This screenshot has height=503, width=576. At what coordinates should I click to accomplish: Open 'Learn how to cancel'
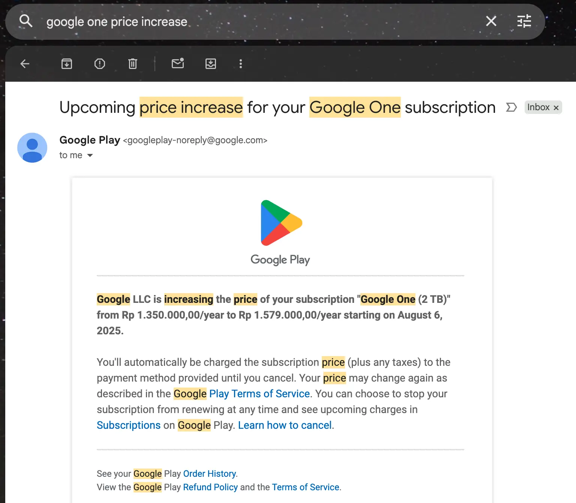click(285, 425)
